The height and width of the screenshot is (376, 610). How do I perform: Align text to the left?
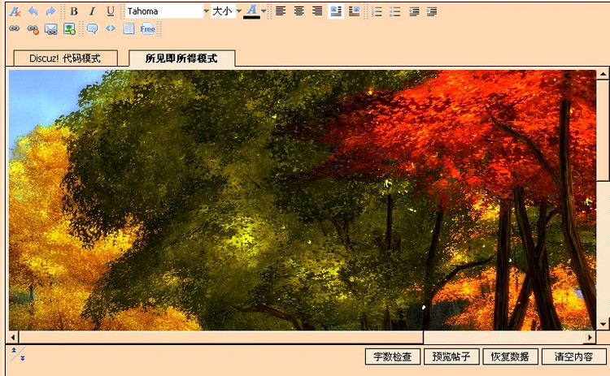281,11
